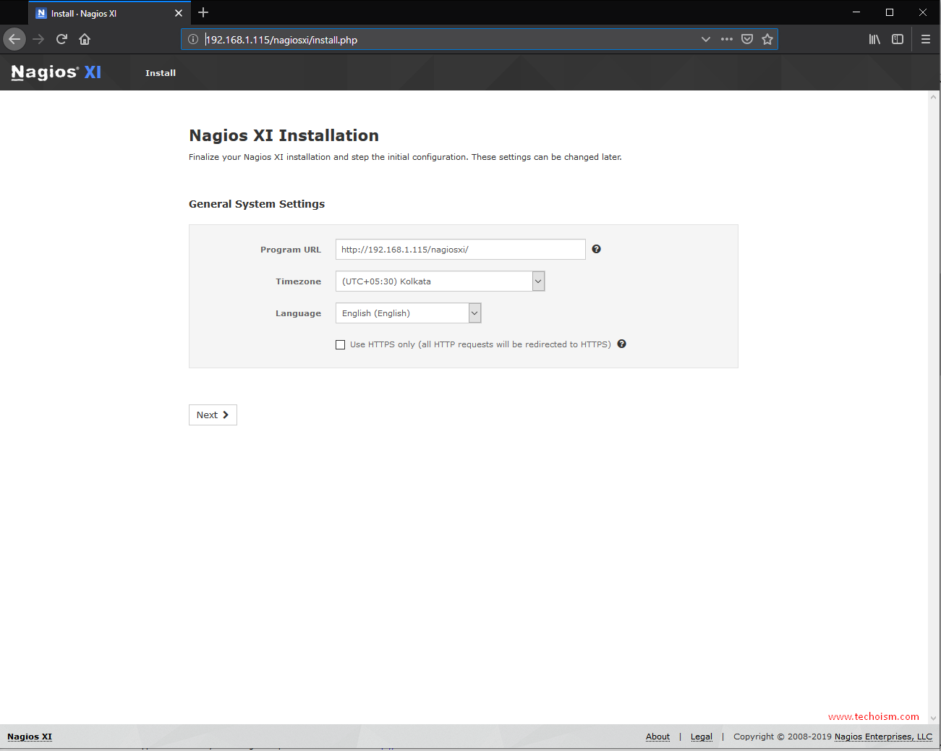
Task: Open the browser home page icon
Action: [85, 39]
